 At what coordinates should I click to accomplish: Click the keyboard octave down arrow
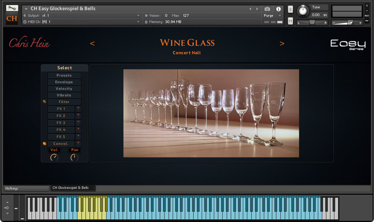[x=7, y=214]
